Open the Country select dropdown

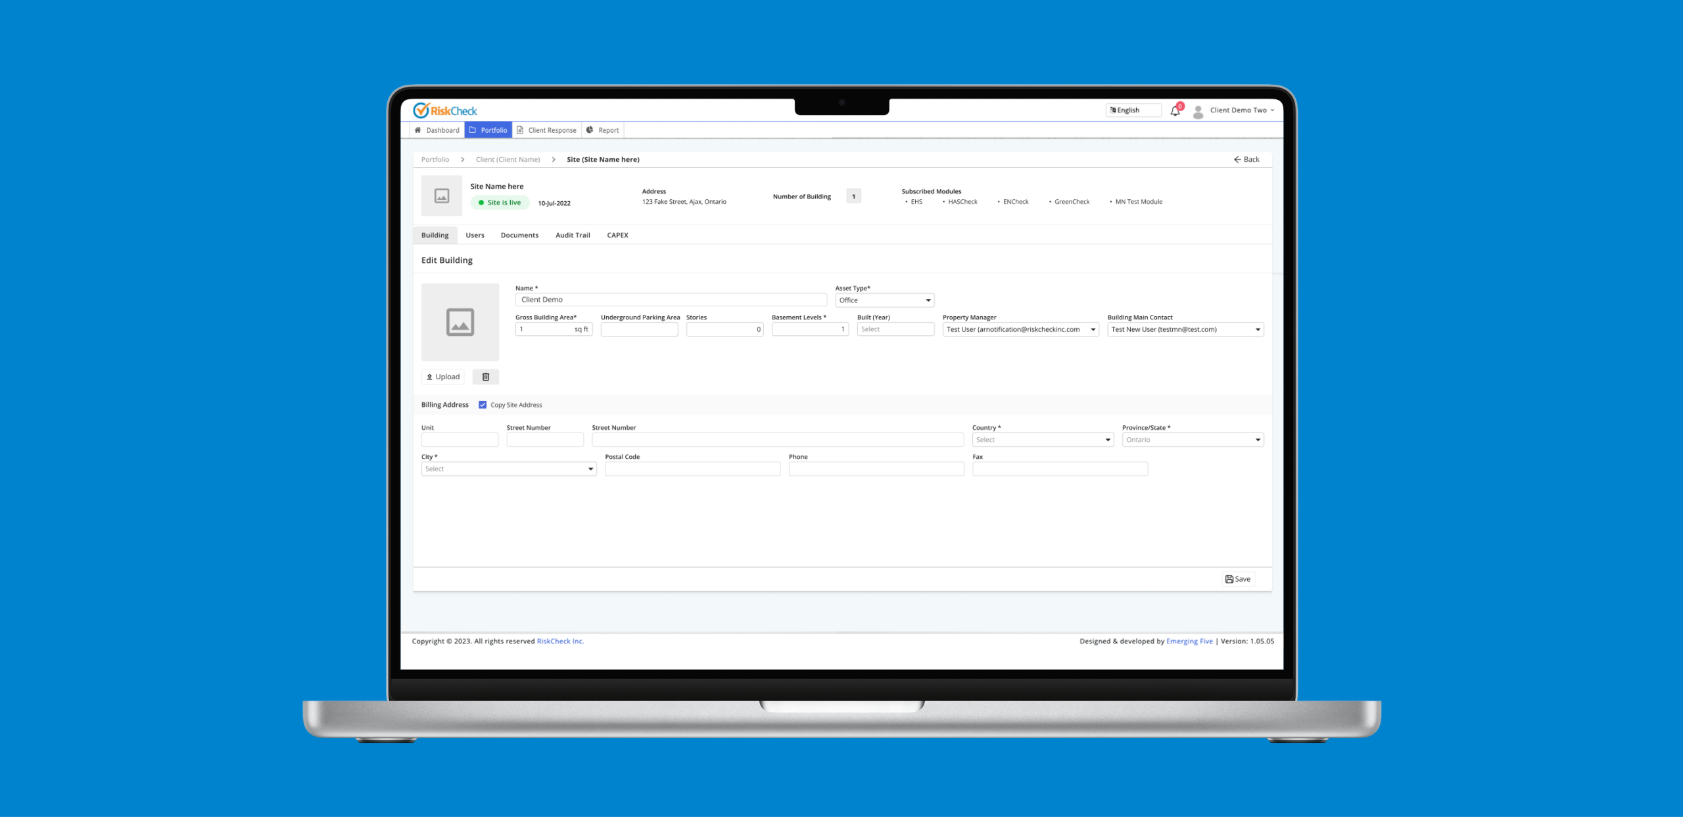(1043, 440)
